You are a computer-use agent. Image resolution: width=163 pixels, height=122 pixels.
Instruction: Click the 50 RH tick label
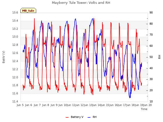point(151,57)
